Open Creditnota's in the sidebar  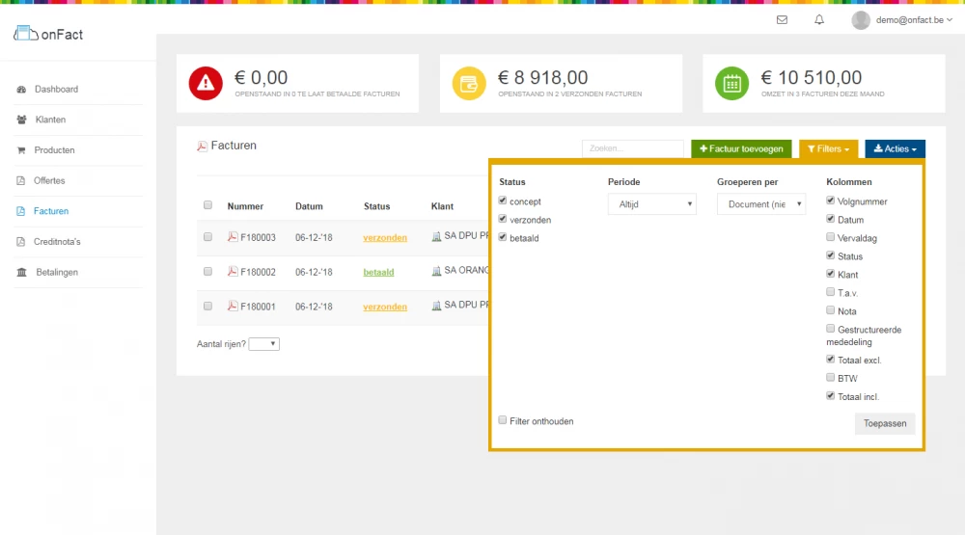pyautogui.click(x=58, y=242)
